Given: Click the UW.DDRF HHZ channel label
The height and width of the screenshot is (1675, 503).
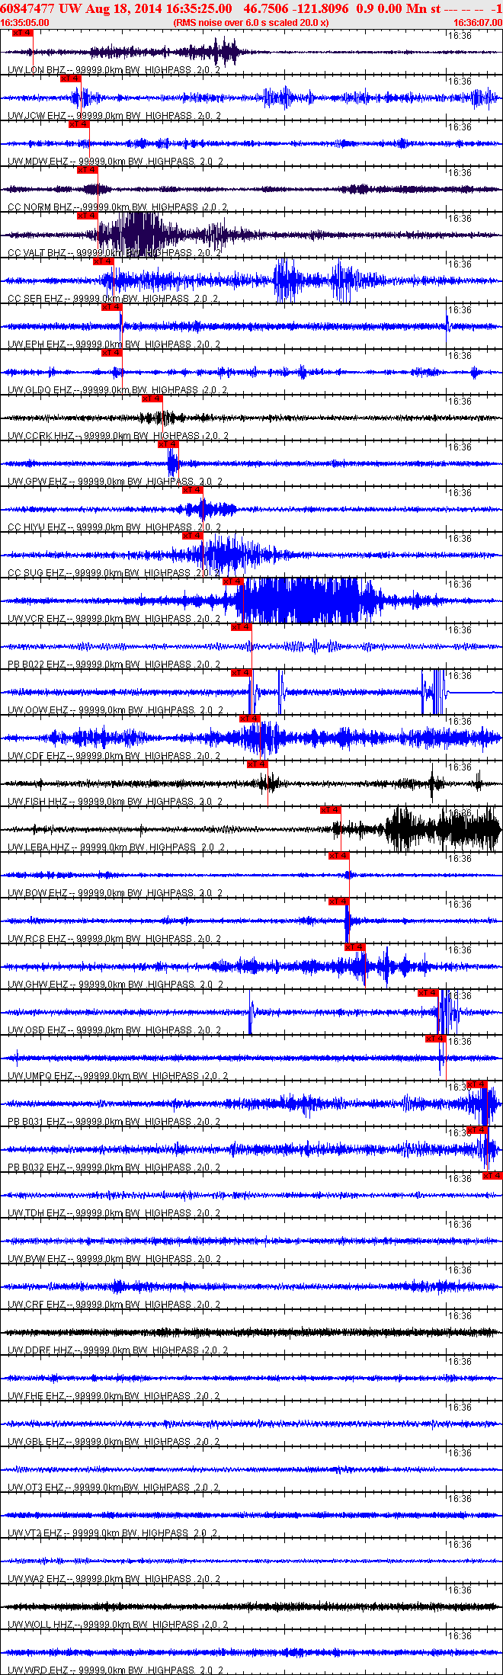Looking at the screenshot, I should [40, 1350].
